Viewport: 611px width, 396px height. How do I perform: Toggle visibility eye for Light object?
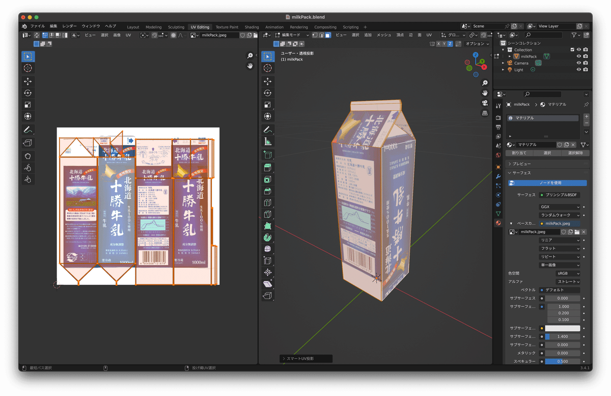(x=579, y=70)
